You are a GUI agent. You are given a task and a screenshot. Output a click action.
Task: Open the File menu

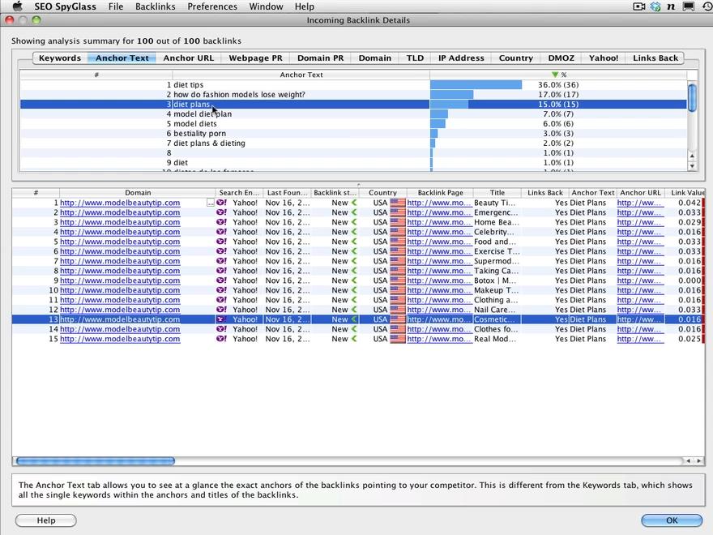(116, 6)
